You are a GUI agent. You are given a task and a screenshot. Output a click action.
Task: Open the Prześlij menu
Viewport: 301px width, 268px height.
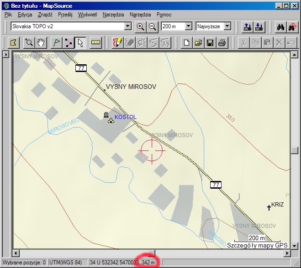click(65, 15)
